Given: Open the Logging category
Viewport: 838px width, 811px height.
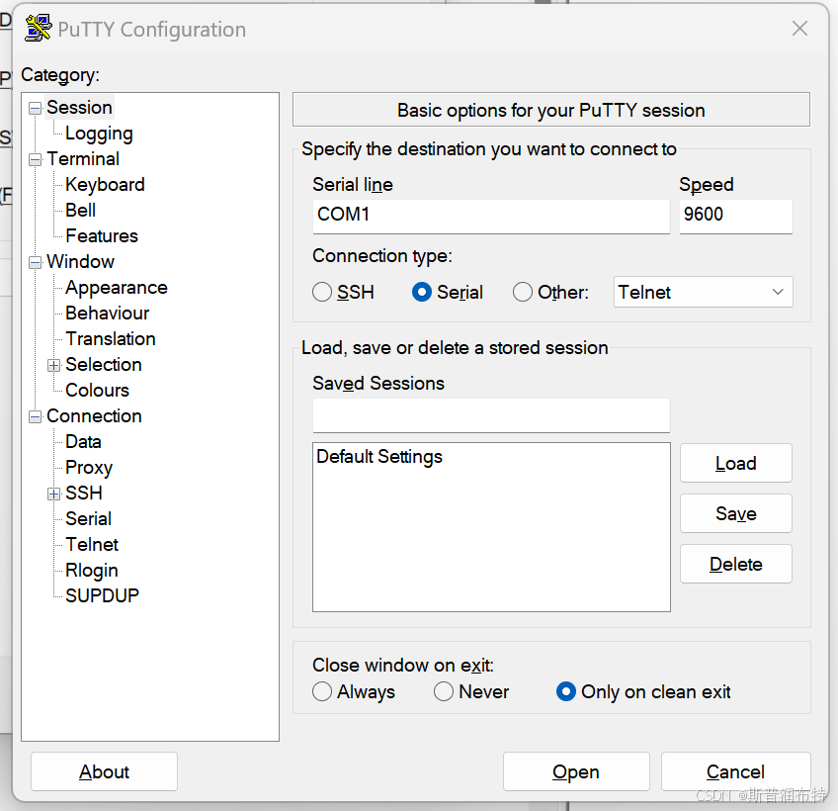Looking at the screenshot, I should click(99, 134).
